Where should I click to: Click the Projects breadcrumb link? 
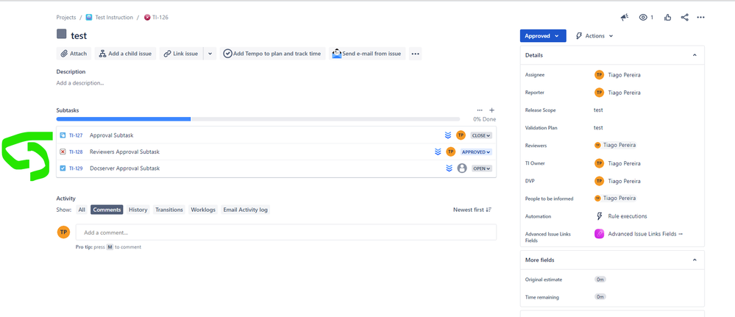coord(66,18)
